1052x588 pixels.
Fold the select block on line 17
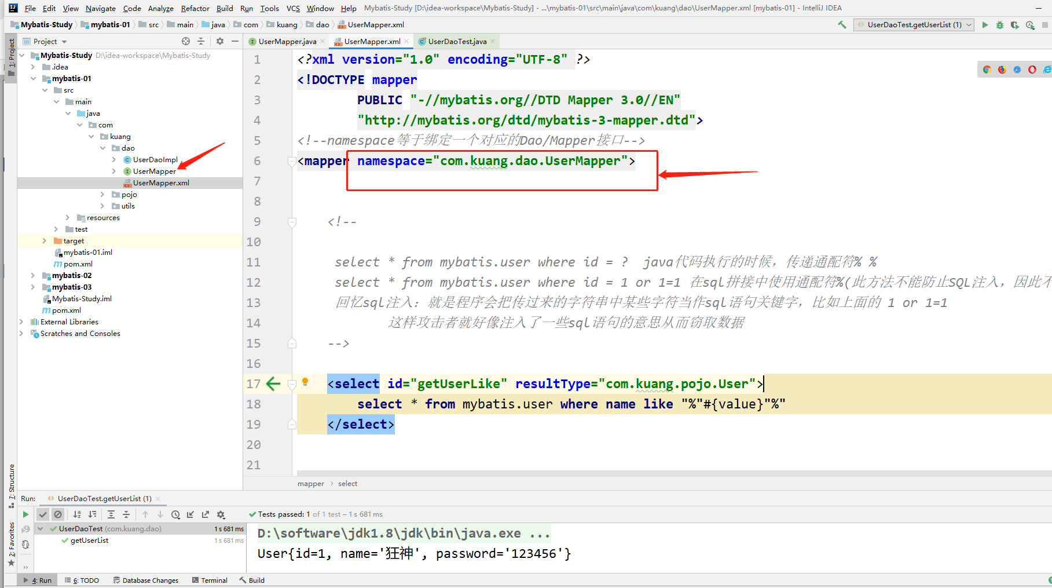tap(292, 384)
